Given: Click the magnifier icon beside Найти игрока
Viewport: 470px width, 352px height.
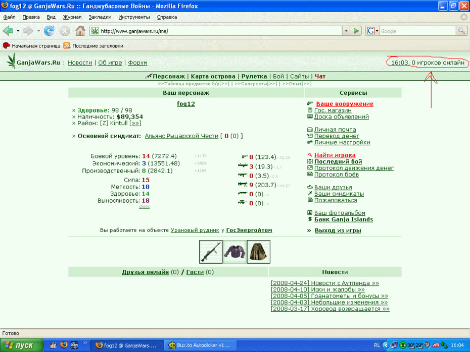Looking at the screenshot, I should (310, 155).
